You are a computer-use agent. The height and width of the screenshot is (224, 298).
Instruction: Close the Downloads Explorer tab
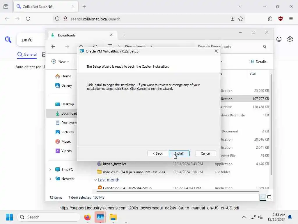111,35
